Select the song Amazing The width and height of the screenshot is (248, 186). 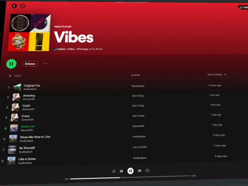point(29,95)
